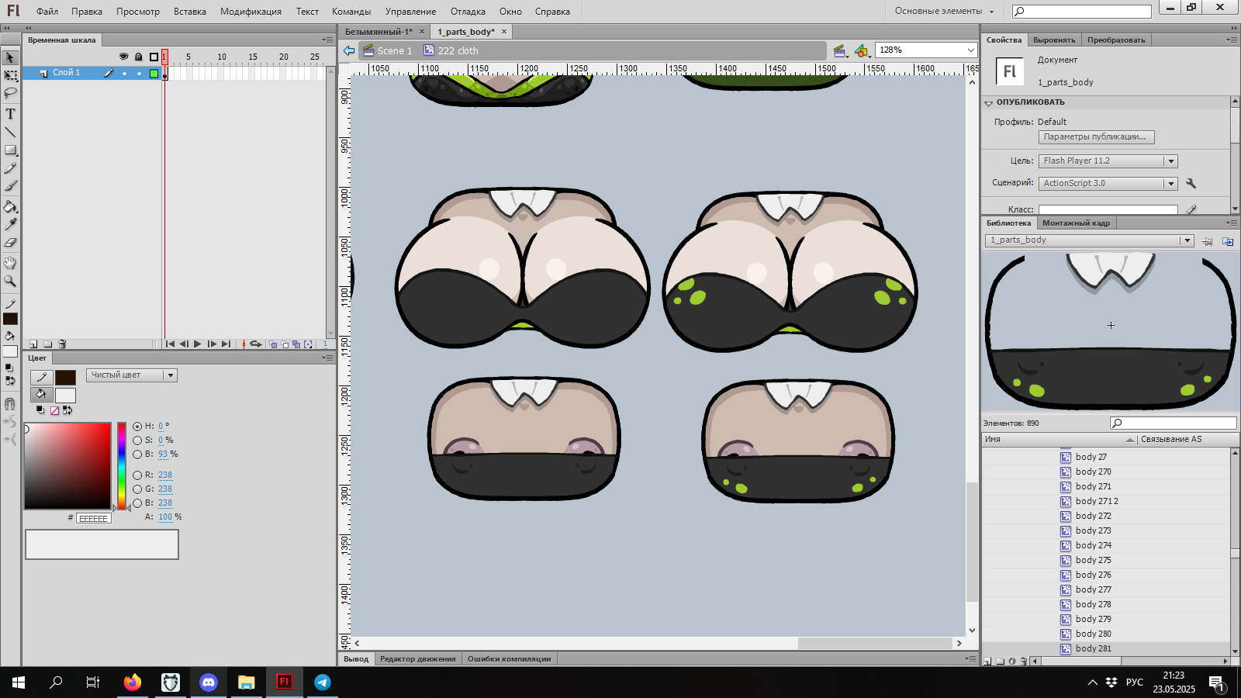
Task: Open the fill color swatch in Цвет panel
Action: click(x=65, y=396)
